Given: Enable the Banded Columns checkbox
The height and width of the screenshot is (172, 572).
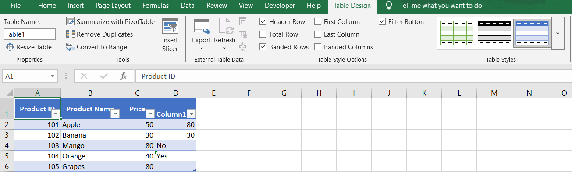Looking at the screenshot, I should (x=318, y=47).
